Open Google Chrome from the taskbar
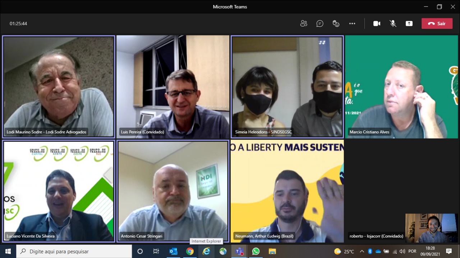The image size is (460, 258). pos(190,251)
